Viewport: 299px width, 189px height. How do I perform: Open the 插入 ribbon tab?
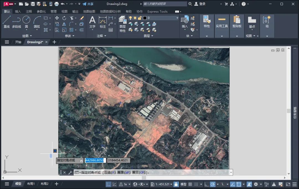coord(18,11)
